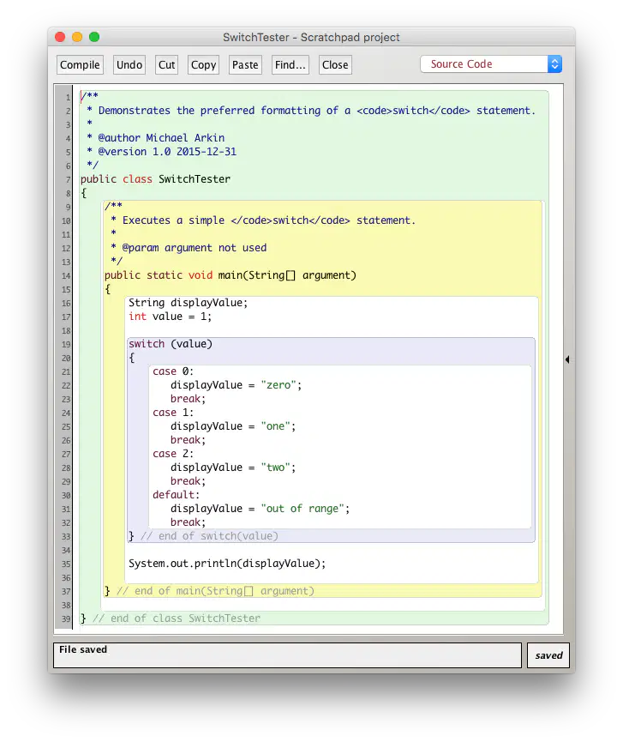Screen dimensions: 623x742
Task: Click the break; statement under case 0
Action: [189, 398]
